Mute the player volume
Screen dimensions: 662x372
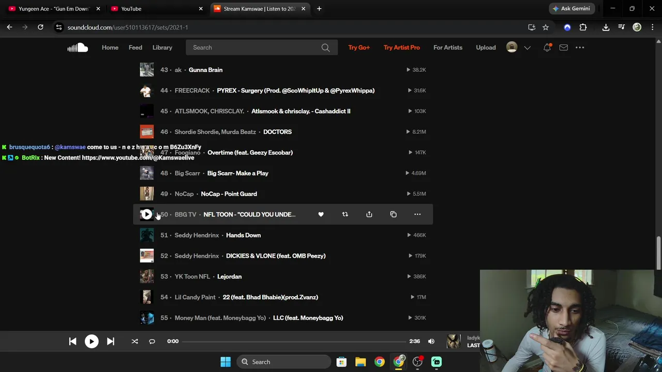431,341
